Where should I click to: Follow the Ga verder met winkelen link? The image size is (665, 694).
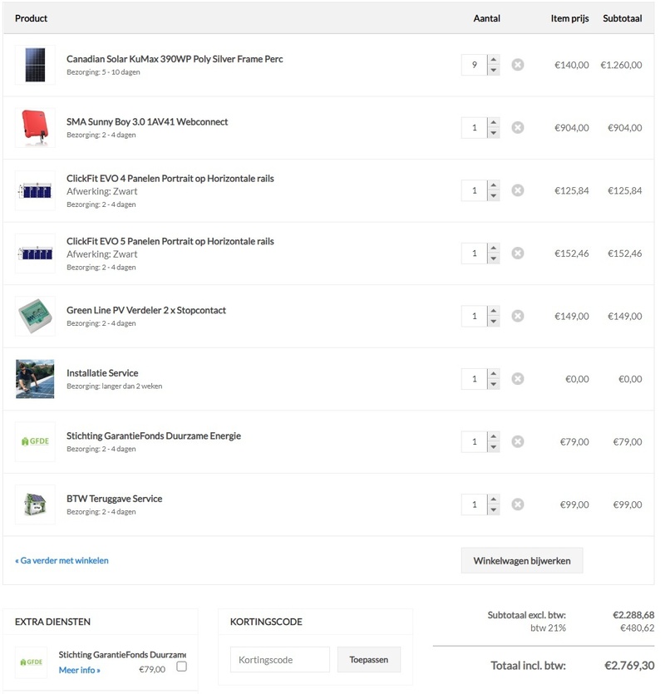pos(62,561)
